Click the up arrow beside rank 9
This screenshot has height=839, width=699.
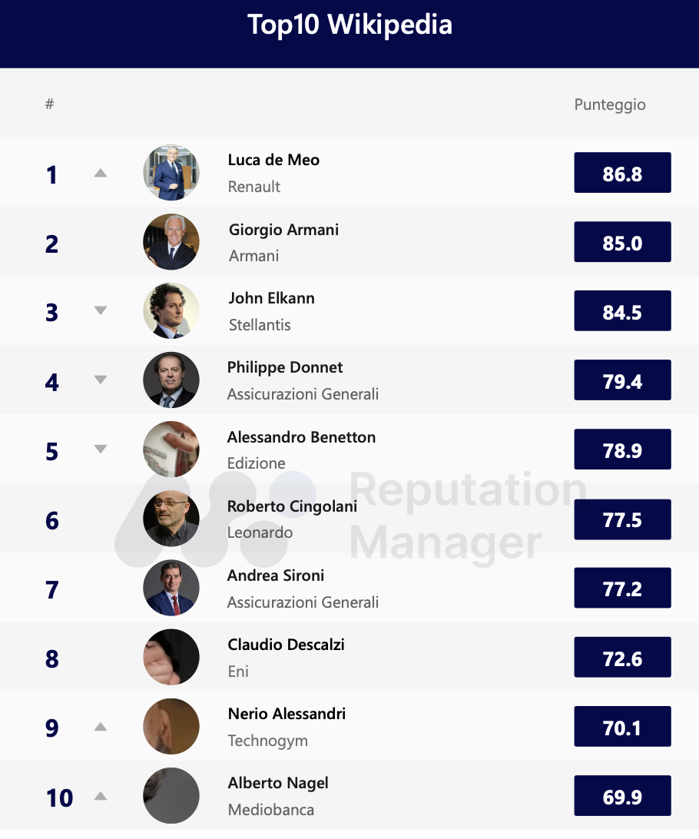pos(100,727)
